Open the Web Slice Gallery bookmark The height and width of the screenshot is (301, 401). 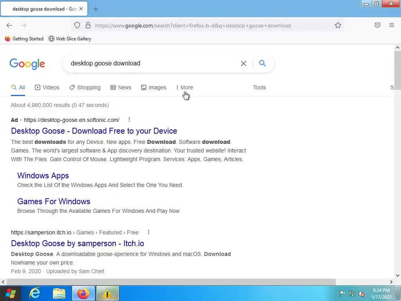pyautogui.click(x=70, y=39)
